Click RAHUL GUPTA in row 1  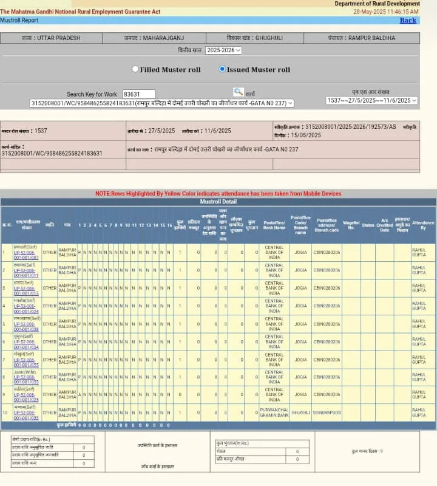[419, 252]
